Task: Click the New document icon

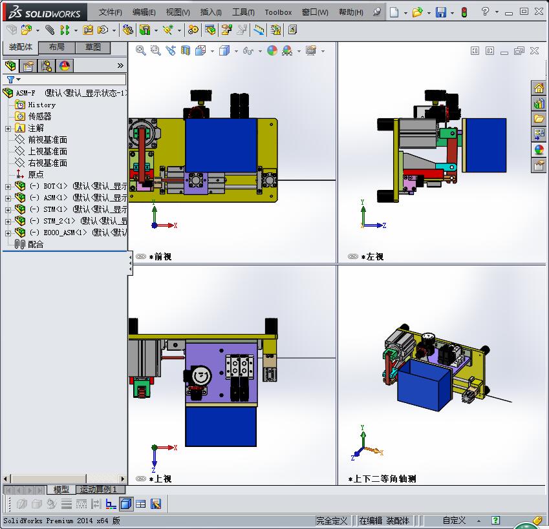Action: pyautogui.click(x=394, y=12)
